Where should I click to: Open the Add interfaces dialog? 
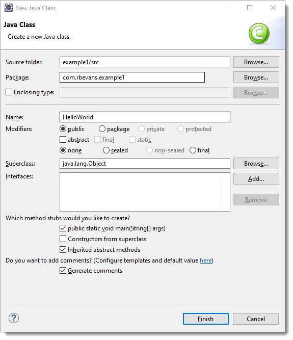(x=256, y=179)
